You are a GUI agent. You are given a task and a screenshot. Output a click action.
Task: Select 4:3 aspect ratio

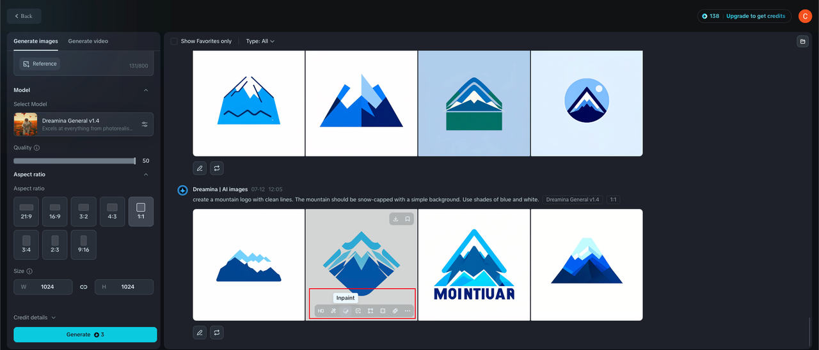[113, 211]
